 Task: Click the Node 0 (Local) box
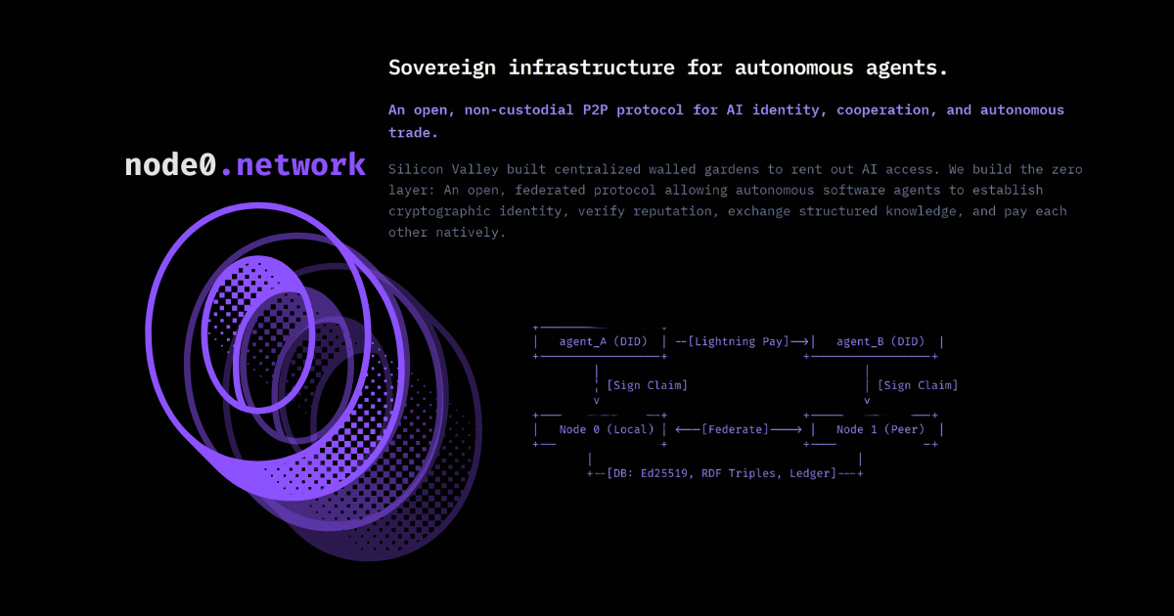click(601, 429)
